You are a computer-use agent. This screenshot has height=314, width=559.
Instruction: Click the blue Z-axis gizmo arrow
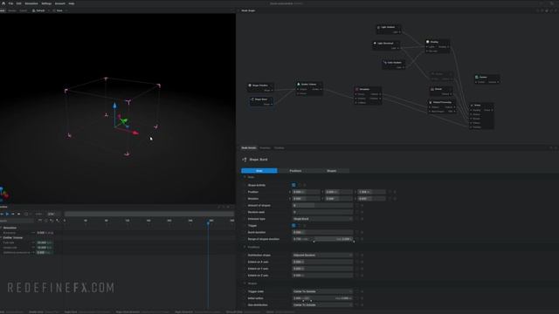[114, 106]
